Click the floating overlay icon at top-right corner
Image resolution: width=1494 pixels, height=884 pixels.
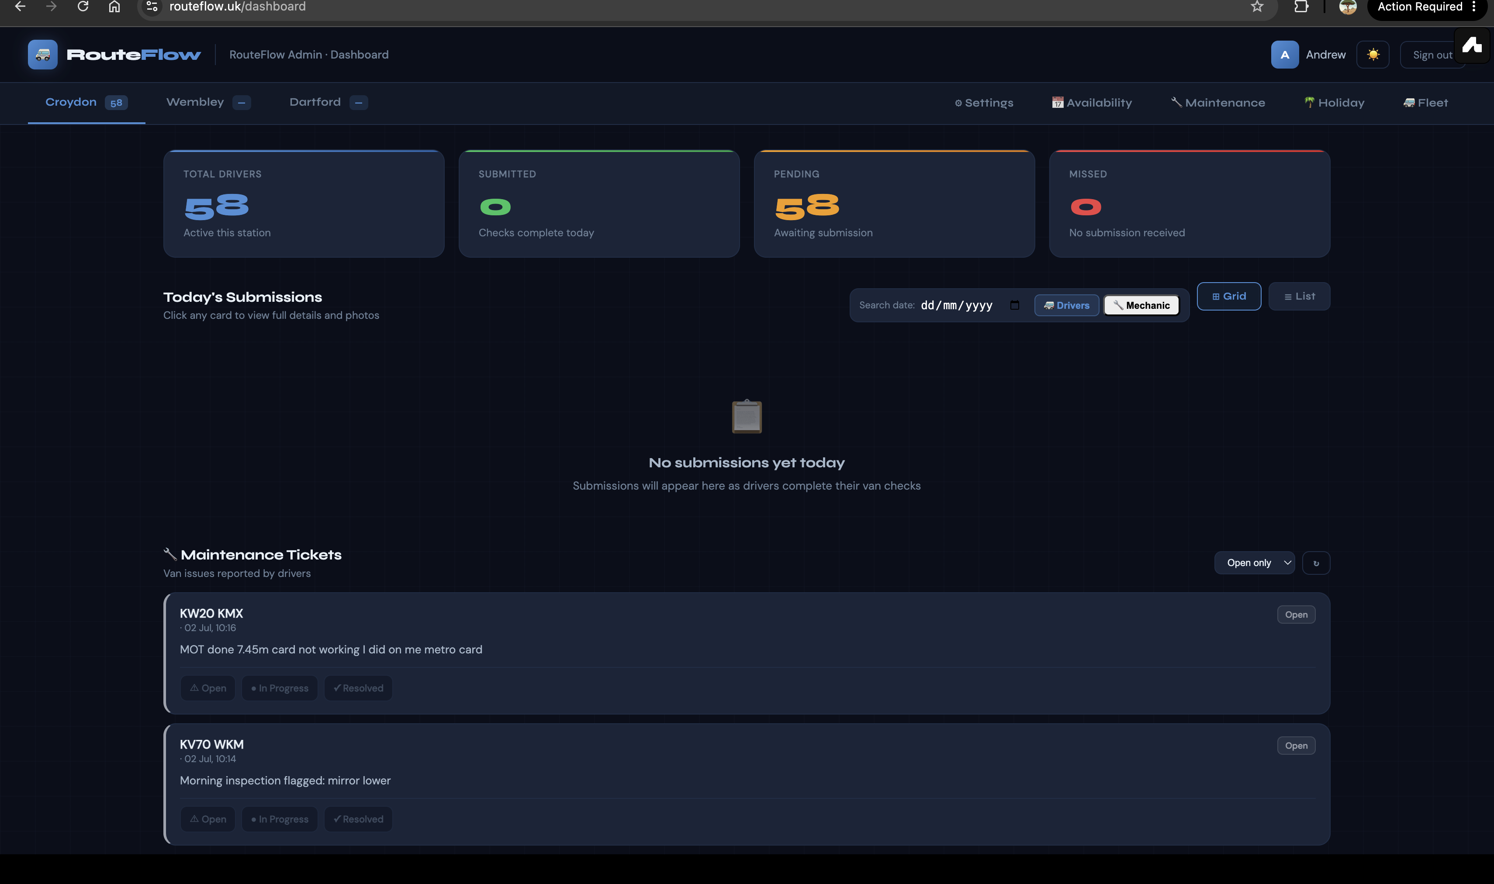click(1472, 45)
